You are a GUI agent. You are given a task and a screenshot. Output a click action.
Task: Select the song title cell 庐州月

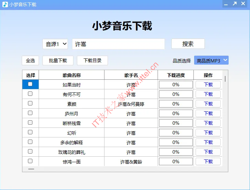click(72, 113)
